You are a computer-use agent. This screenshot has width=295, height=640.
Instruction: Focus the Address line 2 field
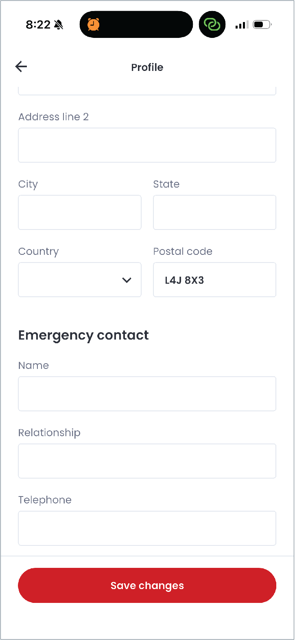[x=147, y=145]
